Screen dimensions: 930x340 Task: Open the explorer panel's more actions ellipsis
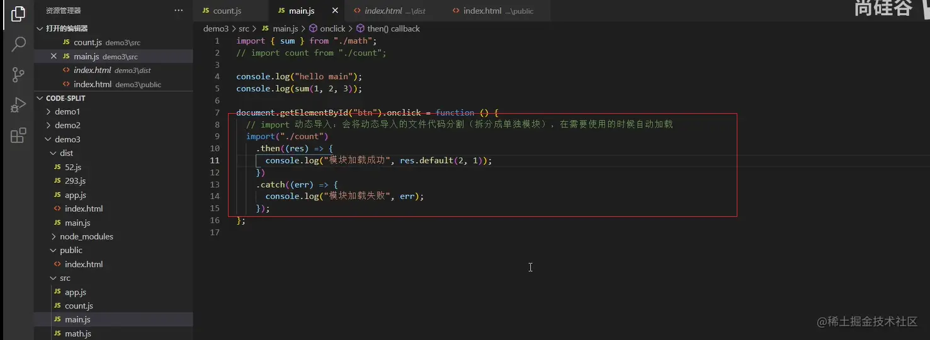(x=179, y=11)
